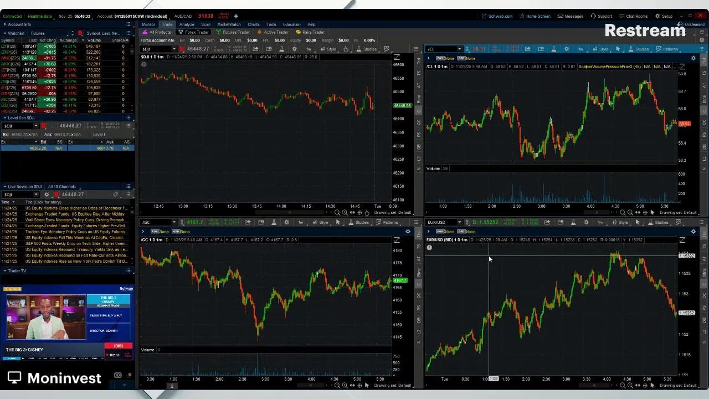Image resolution: width=709 pixels, height=399 pixels.
Task: Add a new quote gadget with plus icon
Action: [x=235, y=16]
